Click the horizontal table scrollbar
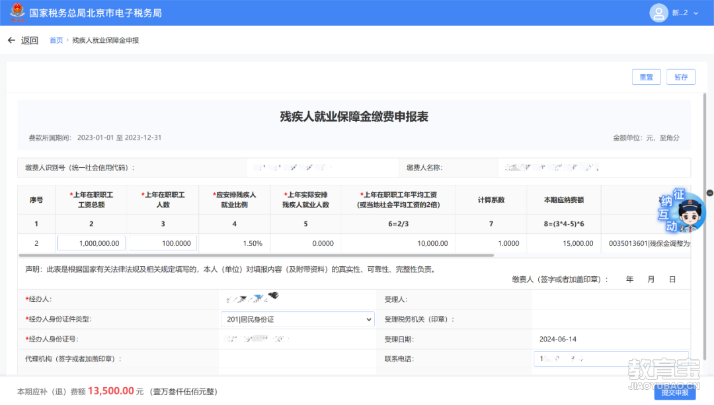 [x=256, y=255]
